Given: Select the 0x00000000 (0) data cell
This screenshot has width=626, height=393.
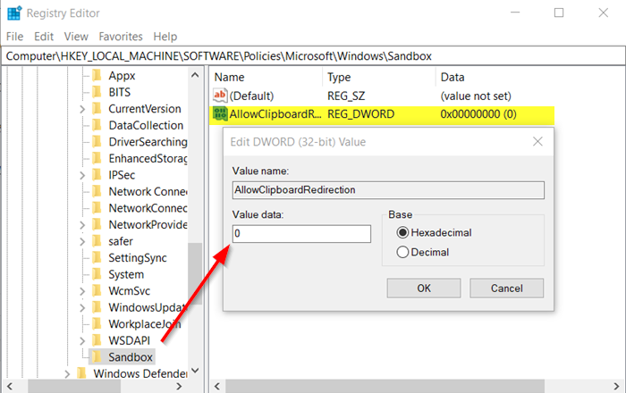Looking at the screenshot, I should click(478, 114).
